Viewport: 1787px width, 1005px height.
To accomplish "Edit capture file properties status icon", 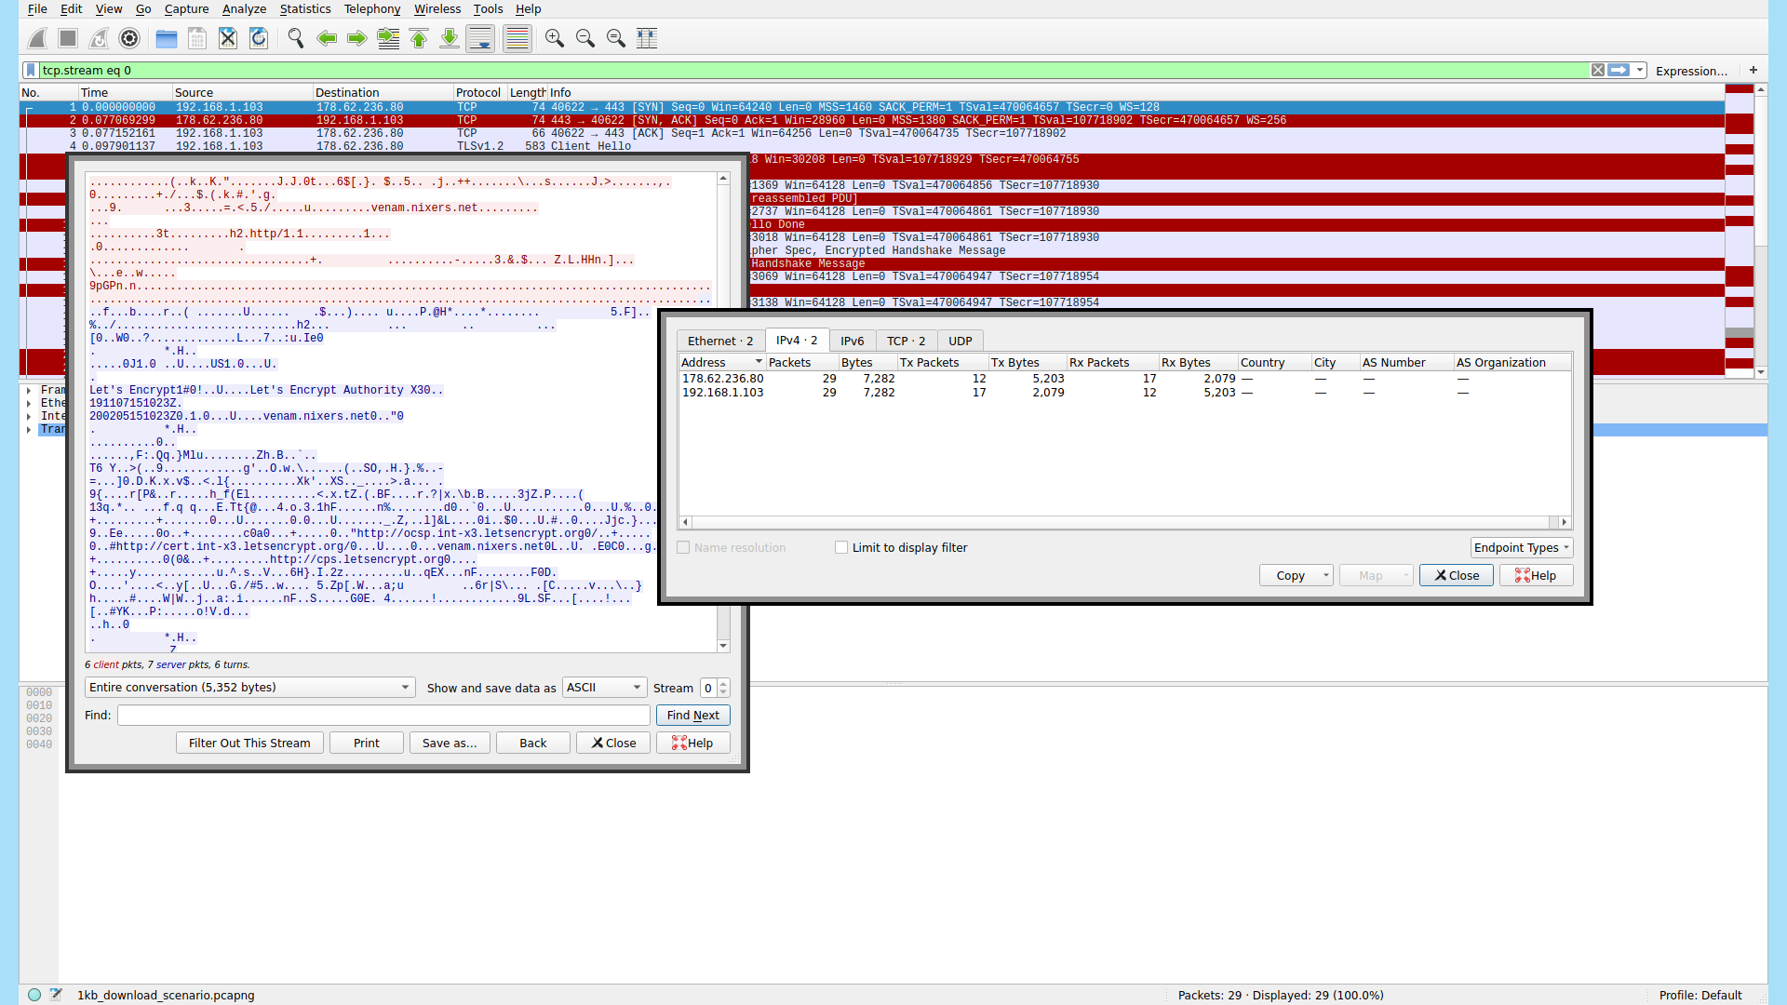I will coord(56,995).
